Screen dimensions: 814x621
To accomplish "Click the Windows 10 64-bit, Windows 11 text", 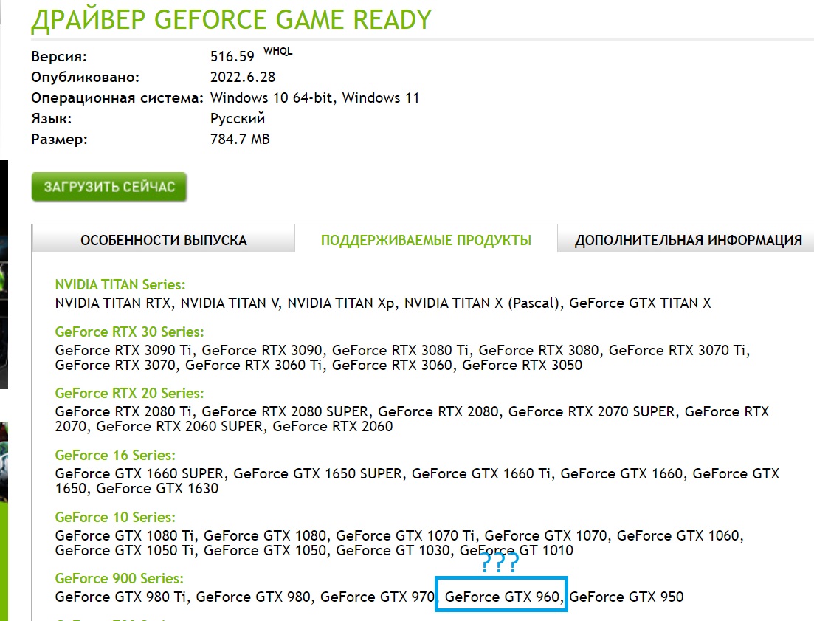I will click(x=314, y=97).
